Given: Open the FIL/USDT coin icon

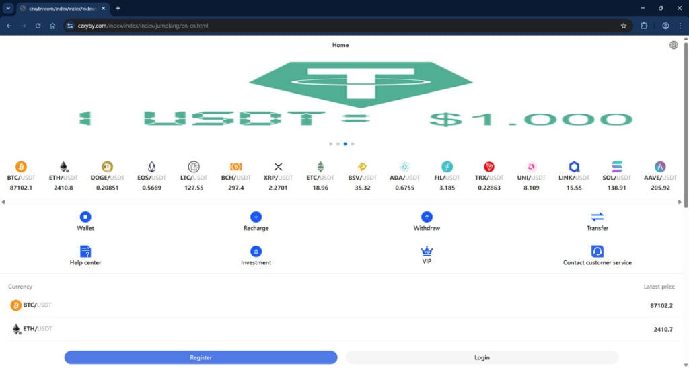Looking at the screenshot, I should tap(447, 167).
